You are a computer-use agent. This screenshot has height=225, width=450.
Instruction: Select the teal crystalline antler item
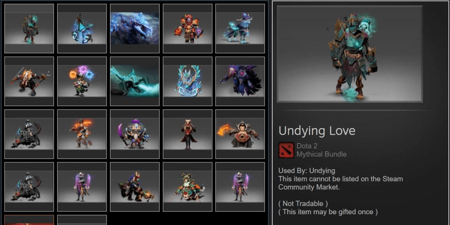[187, 81]
